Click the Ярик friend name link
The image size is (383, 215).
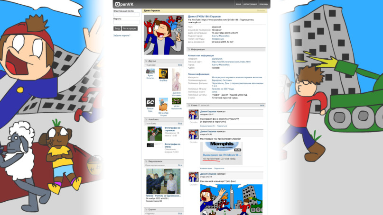coord(150,76)
